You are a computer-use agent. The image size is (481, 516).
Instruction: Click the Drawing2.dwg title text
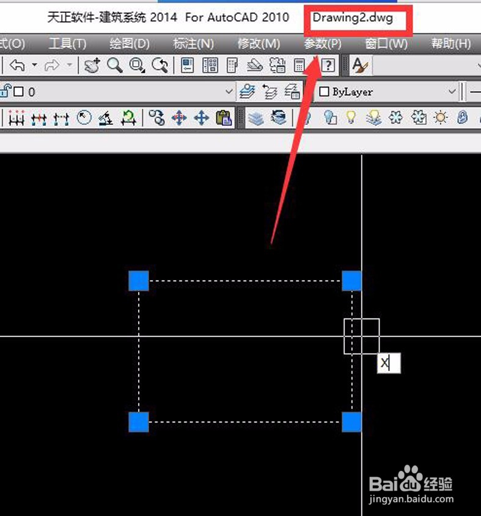353,18
